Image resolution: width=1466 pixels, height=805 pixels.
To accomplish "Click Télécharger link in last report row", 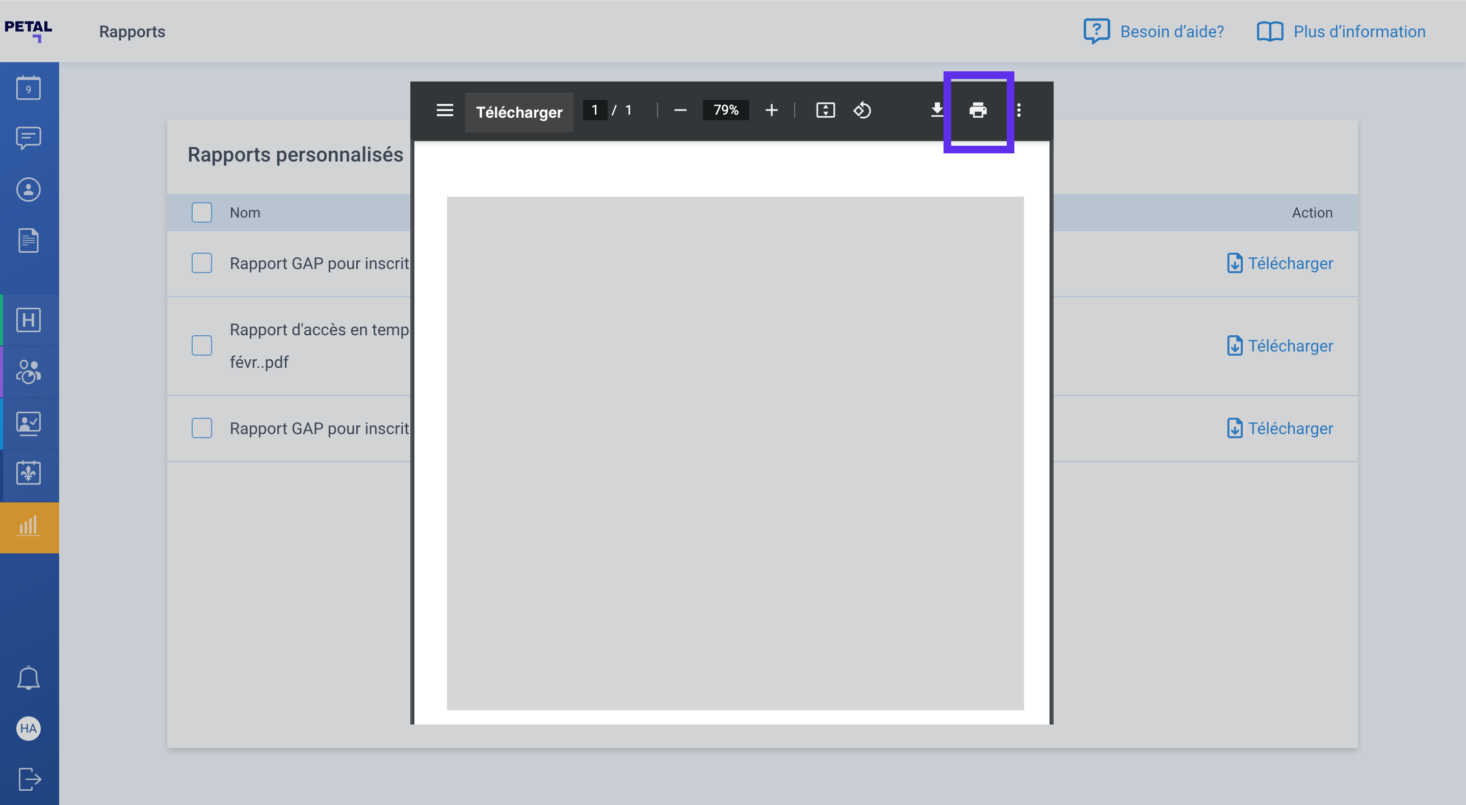I will (x=1280, y=428).
